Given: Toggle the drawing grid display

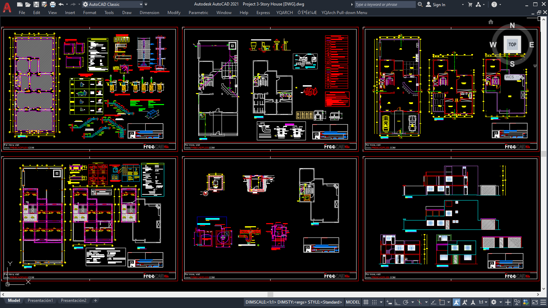Looking at the screenshot, I should (x=366, y=302).
